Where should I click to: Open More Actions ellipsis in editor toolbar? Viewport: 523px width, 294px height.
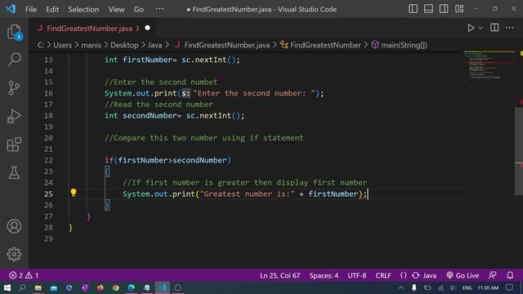click(x=509, y=28)
